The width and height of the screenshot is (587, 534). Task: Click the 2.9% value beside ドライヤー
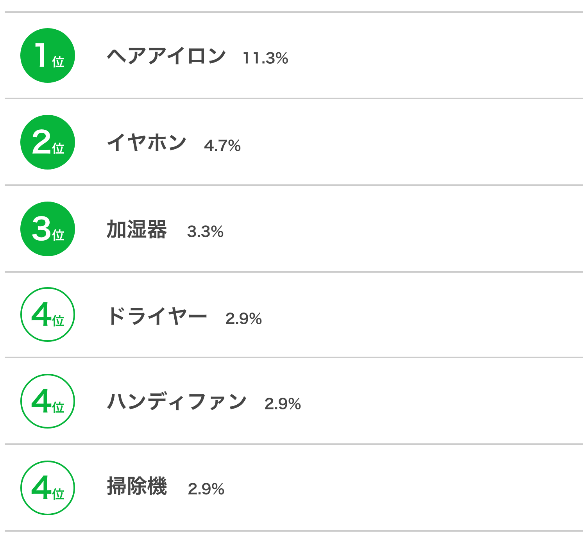[x=243, y=319]
